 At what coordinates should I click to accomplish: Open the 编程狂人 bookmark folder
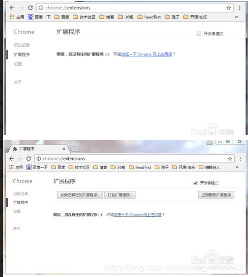[x=209, y=167]
